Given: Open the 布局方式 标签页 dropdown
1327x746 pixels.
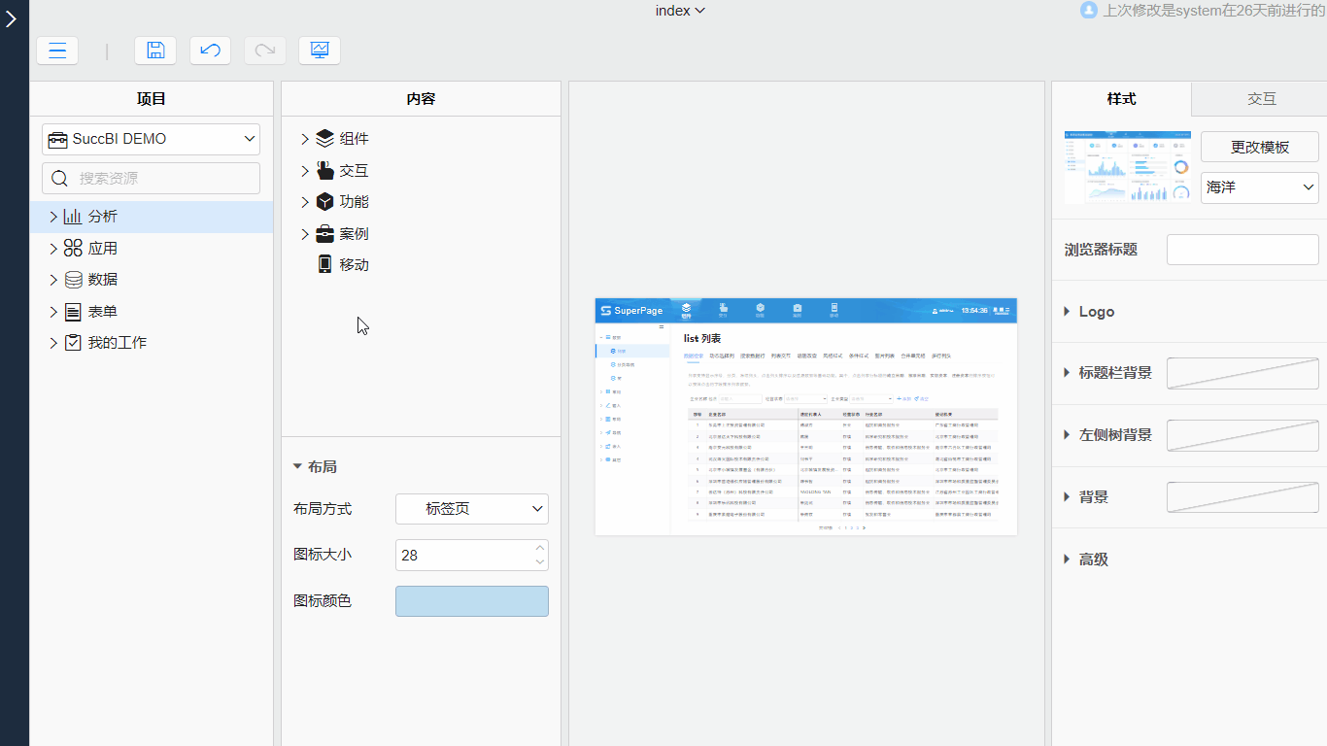Looking at the screenshot, I should tap(472, 508).
